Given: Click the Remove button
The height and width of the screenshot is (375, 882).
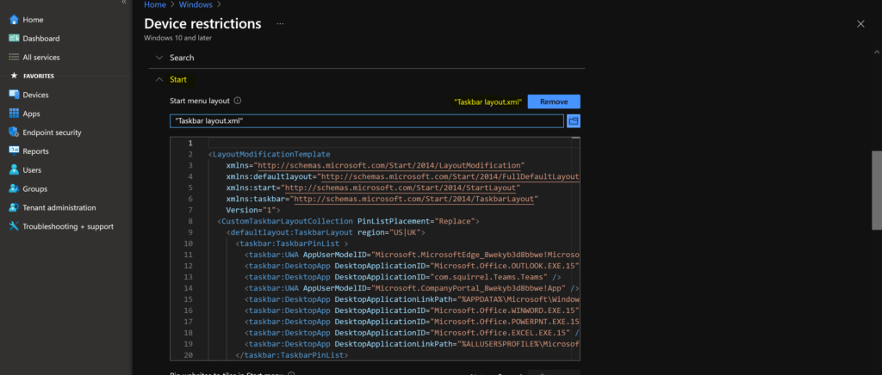Looking at the screenshot, I should coord(554,101).
